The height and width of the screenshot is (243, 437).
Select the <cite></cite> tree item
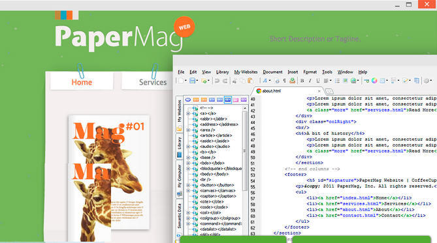(x=212, y=201)
